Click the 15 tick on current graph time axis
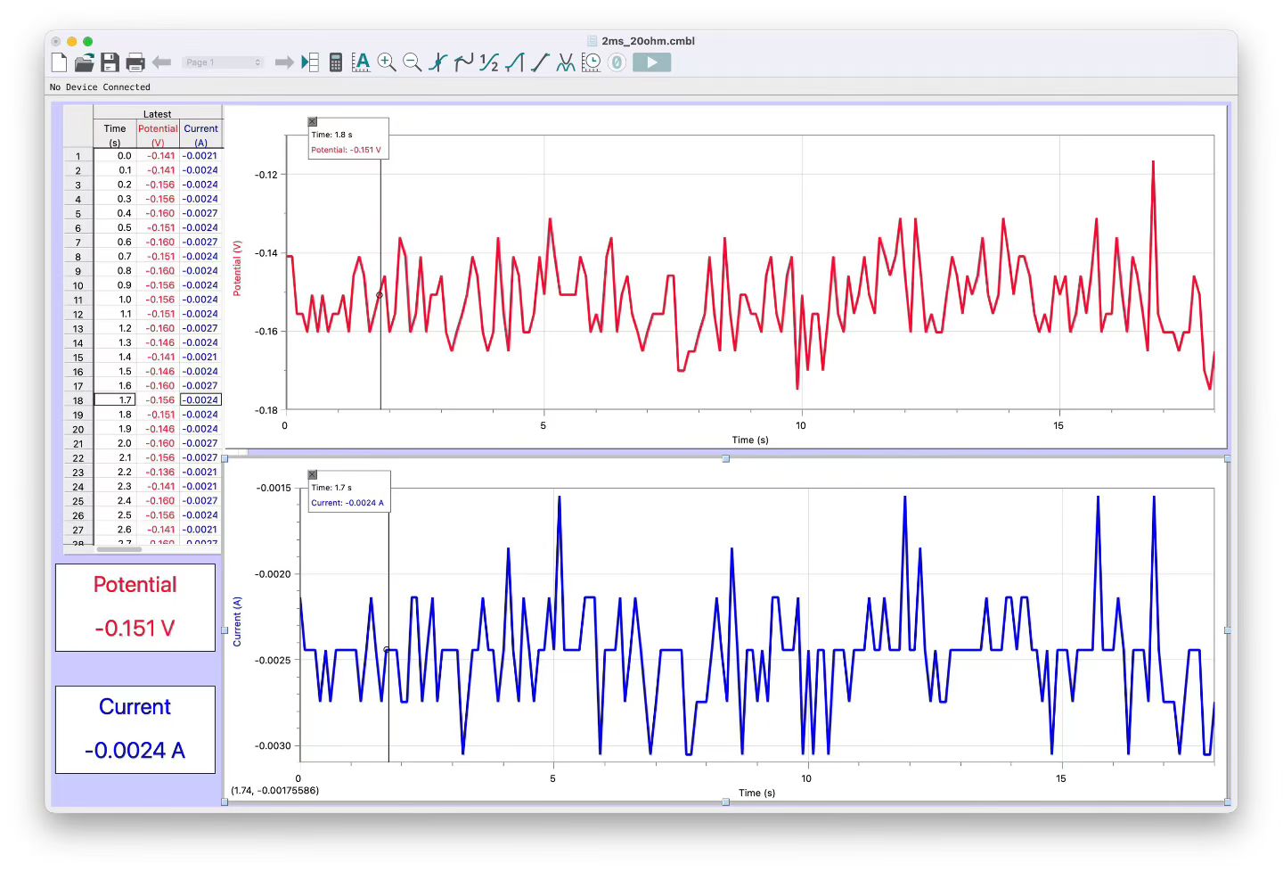This screenshot has height=872, width=1283. pyautogui.click(x=1061, y=778)
